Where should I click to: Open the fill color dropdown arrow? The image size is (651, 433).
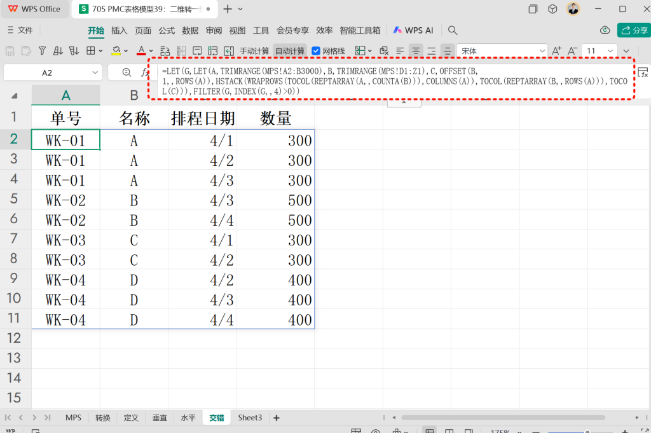126,51
